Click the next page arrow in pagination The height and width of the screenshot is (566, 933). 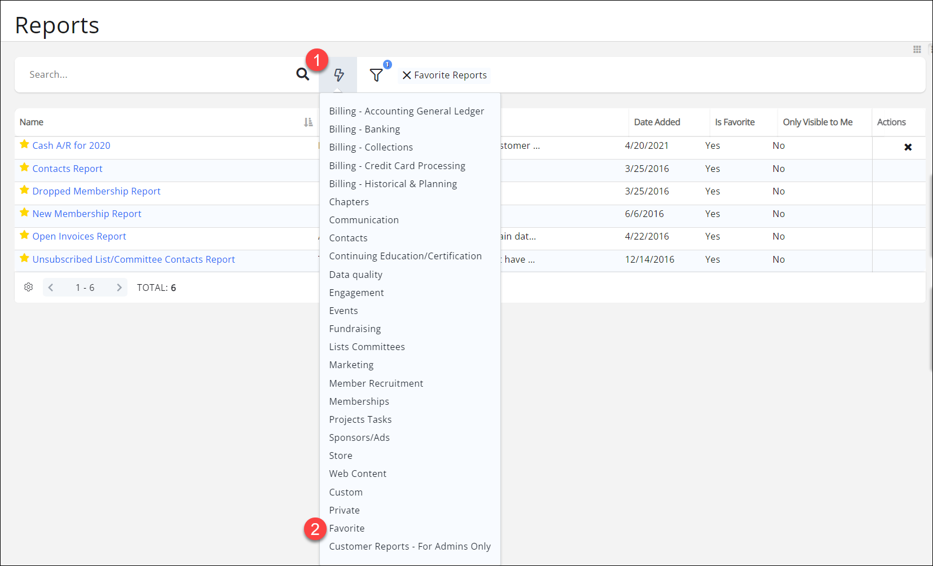click(x=119, y=287)
